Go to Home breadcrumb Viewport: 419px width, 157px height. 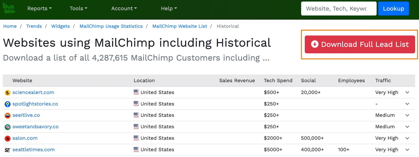10,26
